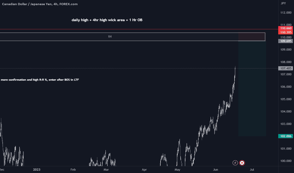This screenshot has width=294, height=173.
Task: Click the red stop-loss zone of the short position
Action: (x=252, y=37)
